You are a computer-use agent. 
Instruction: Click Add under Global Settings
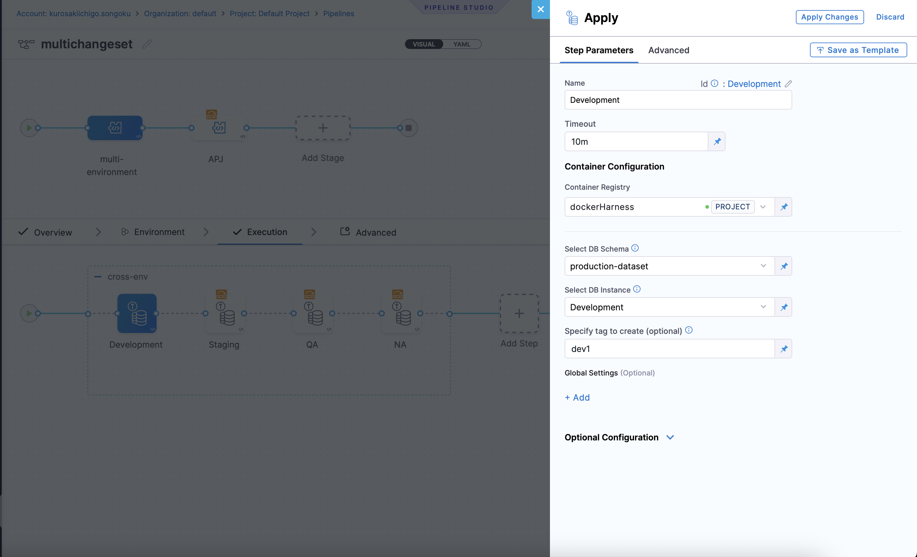tap(577, 397)
